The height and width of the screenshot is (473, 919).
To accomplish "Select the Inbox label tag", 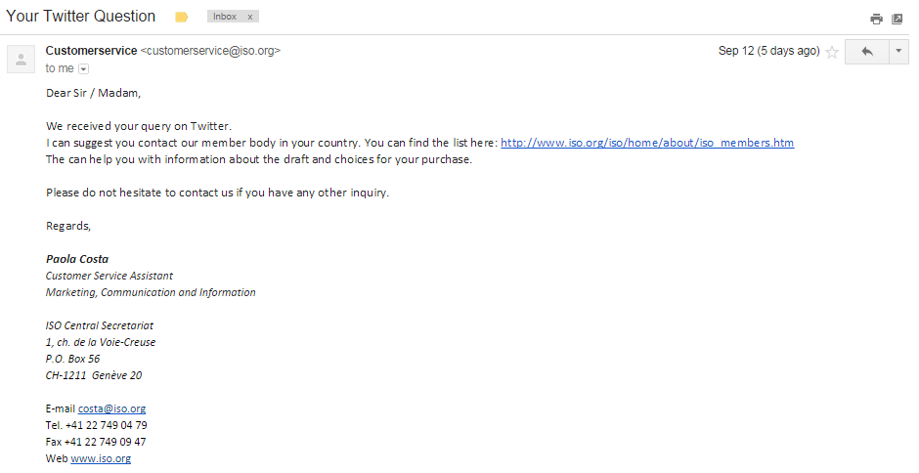I will pos(225,17).
